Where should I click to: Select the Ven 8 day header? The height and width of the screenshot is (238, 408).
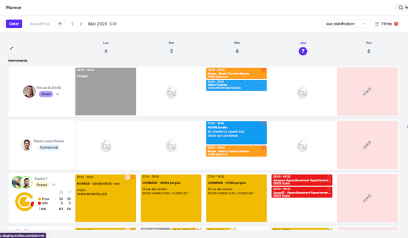click(368, 47)
